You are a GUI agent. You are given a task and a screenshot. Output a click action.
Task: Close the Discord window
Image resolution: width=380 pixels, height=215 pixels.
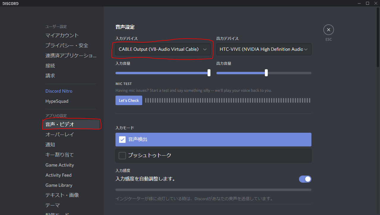click(376, 3)
